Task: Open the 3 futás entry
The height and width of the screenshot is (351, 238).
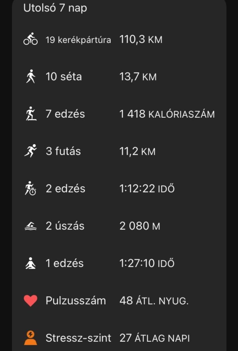Action: pos(63,151)
